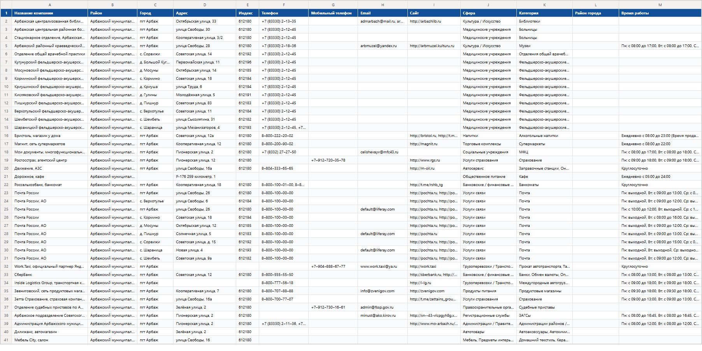Click the hours cell 'Ежедневно с 05:00 до 24:00'
The width and height of the screenshot is (702, 351).
coord(660,177)
